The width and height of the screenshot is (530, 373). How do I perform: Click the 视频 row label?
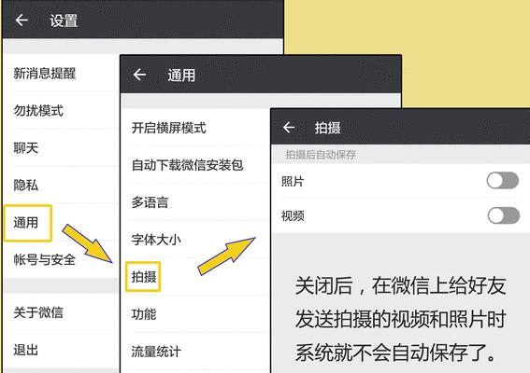[x=293, y=215]
